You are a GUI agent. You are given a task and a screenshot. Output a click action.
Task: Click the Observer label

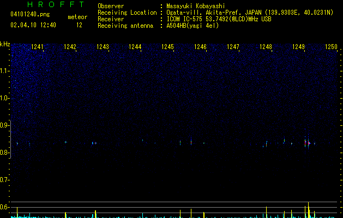pos(111,6)
